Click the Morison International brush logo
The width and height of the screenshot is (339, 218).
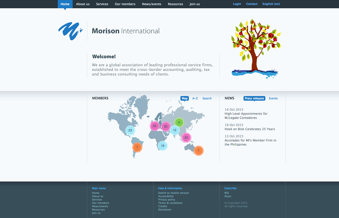click(71, 31)
